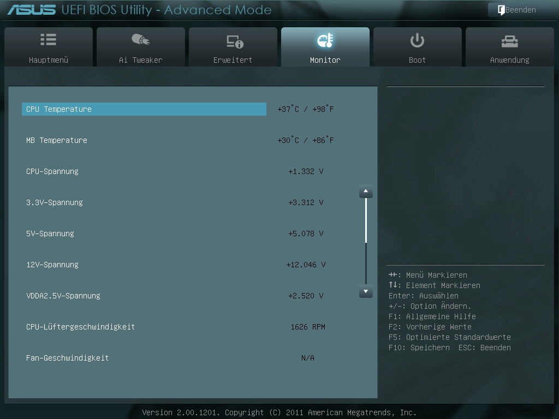The height and width of the screenshot is (419, 559).
Task: Click the 'Element Markieren' help line
Action: (x=434, y=285)
